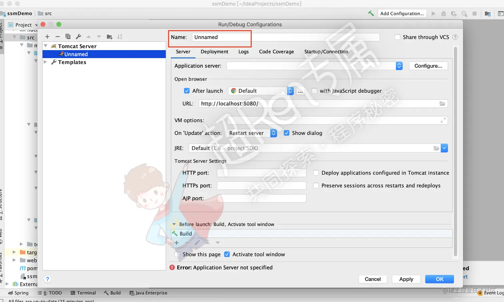The width and height of the screenshot is (504, 302).
Task: Create a new folder for configurations
Action: coord(109,37)
